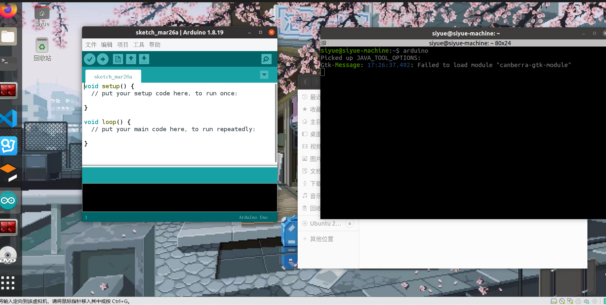This screenshot has height=305, width=606.
Task: Click the VM network adapter status icon
Action: 570,301
